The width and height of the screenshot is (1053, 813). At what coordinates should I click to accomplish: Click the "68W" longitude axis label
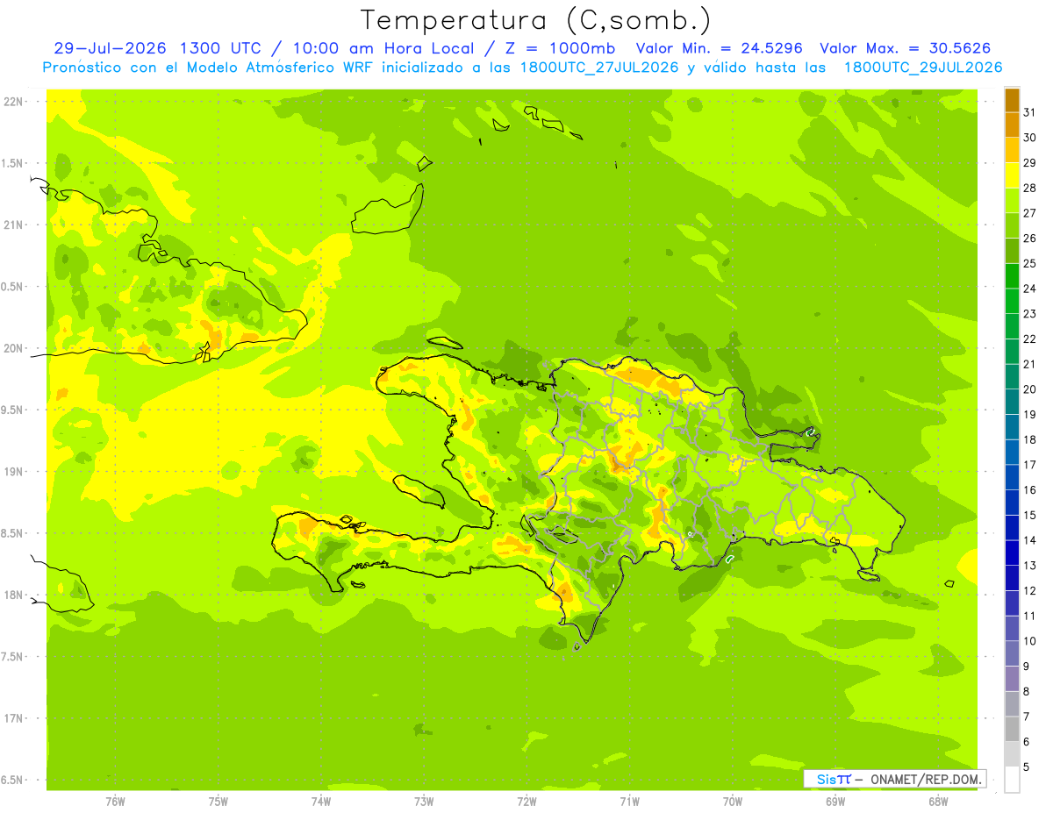(938, 802)
